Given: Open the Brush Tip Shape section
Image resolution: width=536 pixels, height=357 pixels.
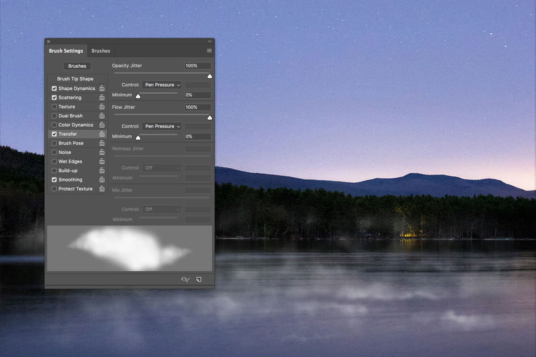Looking at the screenshot, I should click(x=75, y=79).
